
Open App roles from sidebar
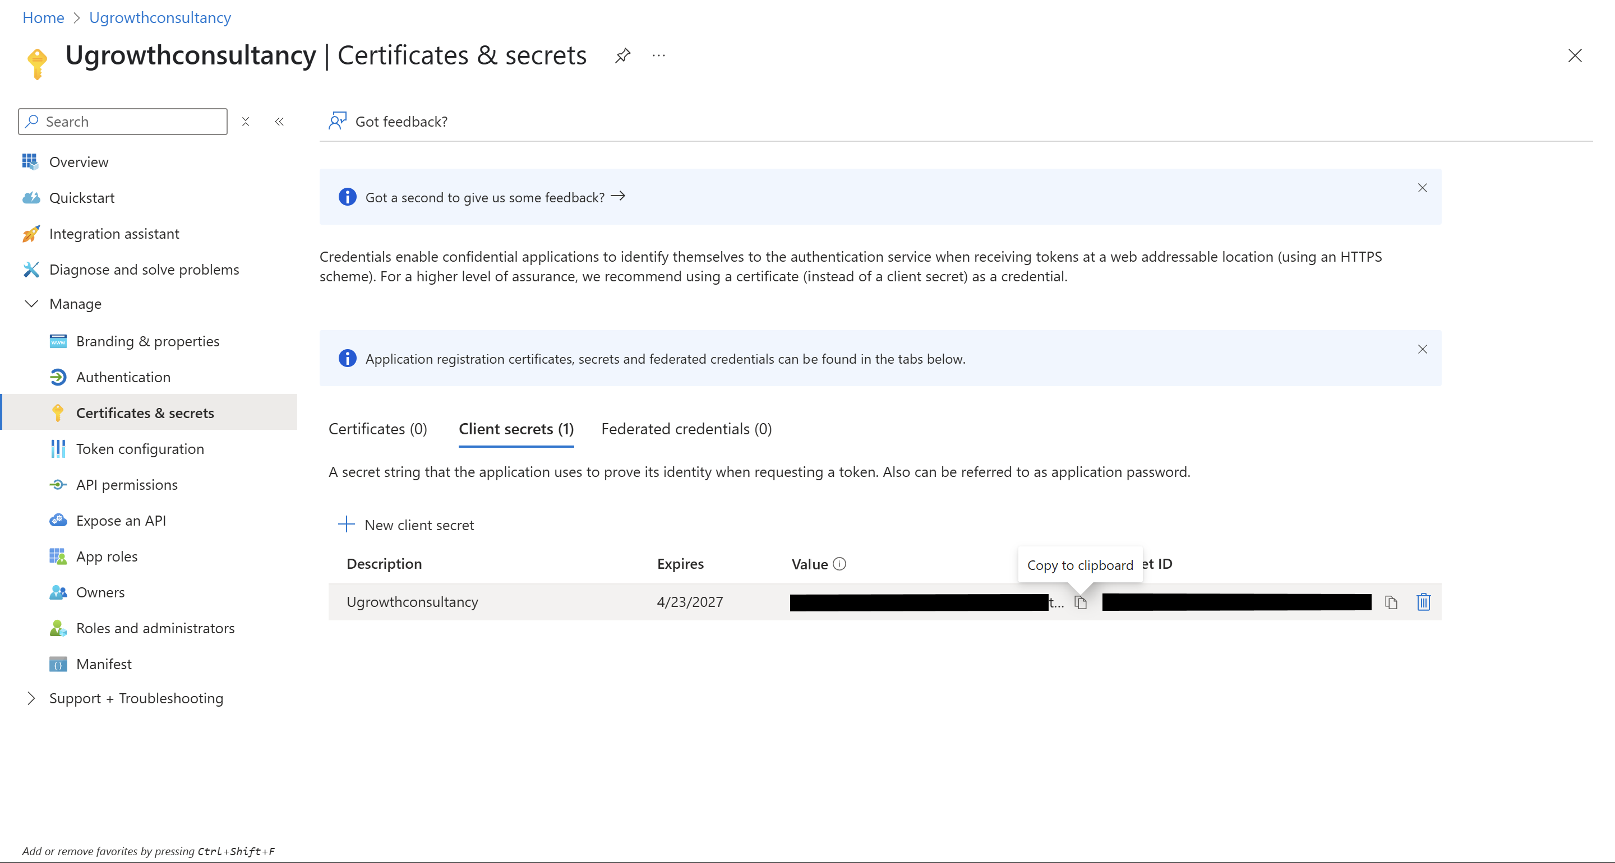[107, 556]
